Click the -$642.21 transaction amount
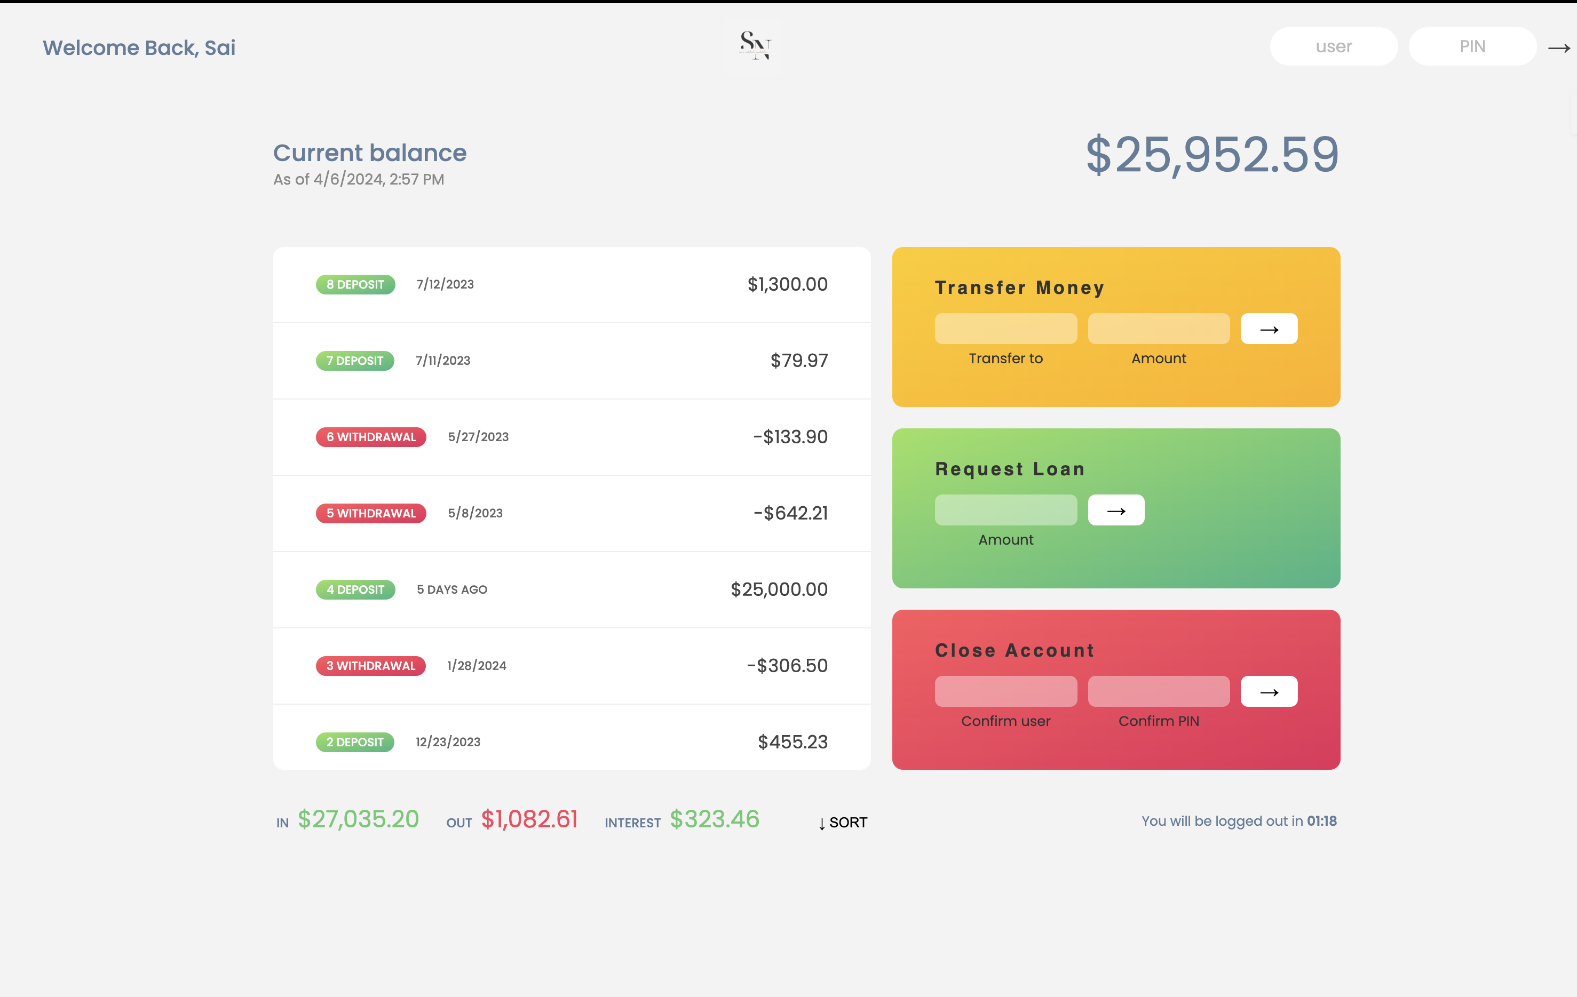This screenshot has width=1577, height=997. pos(790,513)
